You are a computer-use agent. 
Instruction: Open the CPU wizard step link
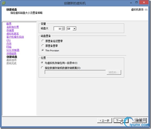point(8,40)
